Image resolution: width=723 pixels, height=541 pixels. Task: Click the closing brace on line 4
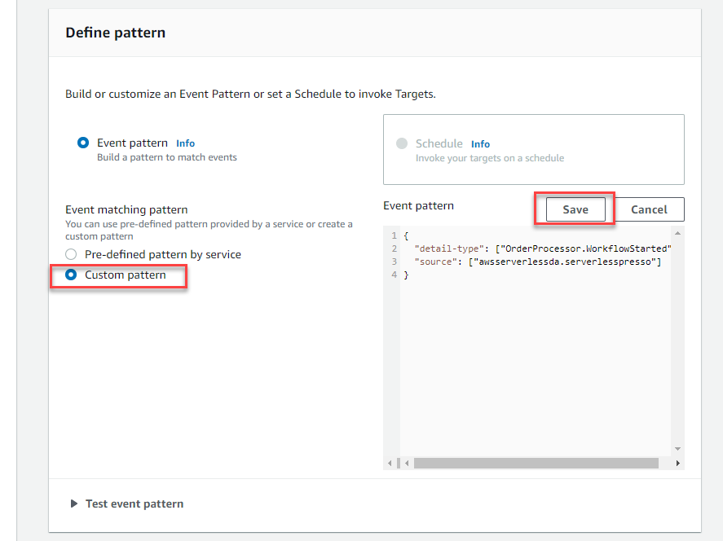(x=406, y=275)
